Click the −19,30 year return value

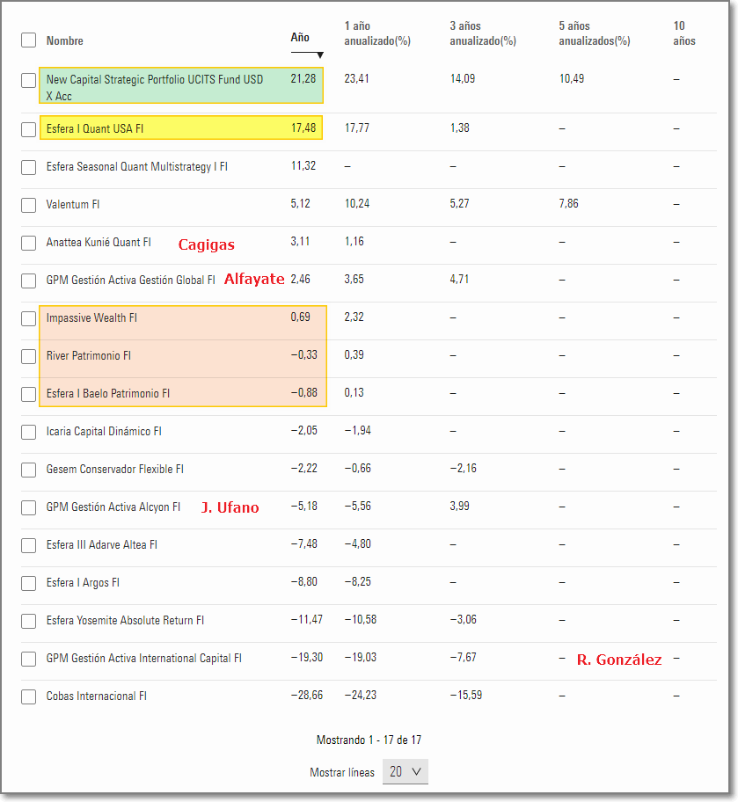coord(307,658)
